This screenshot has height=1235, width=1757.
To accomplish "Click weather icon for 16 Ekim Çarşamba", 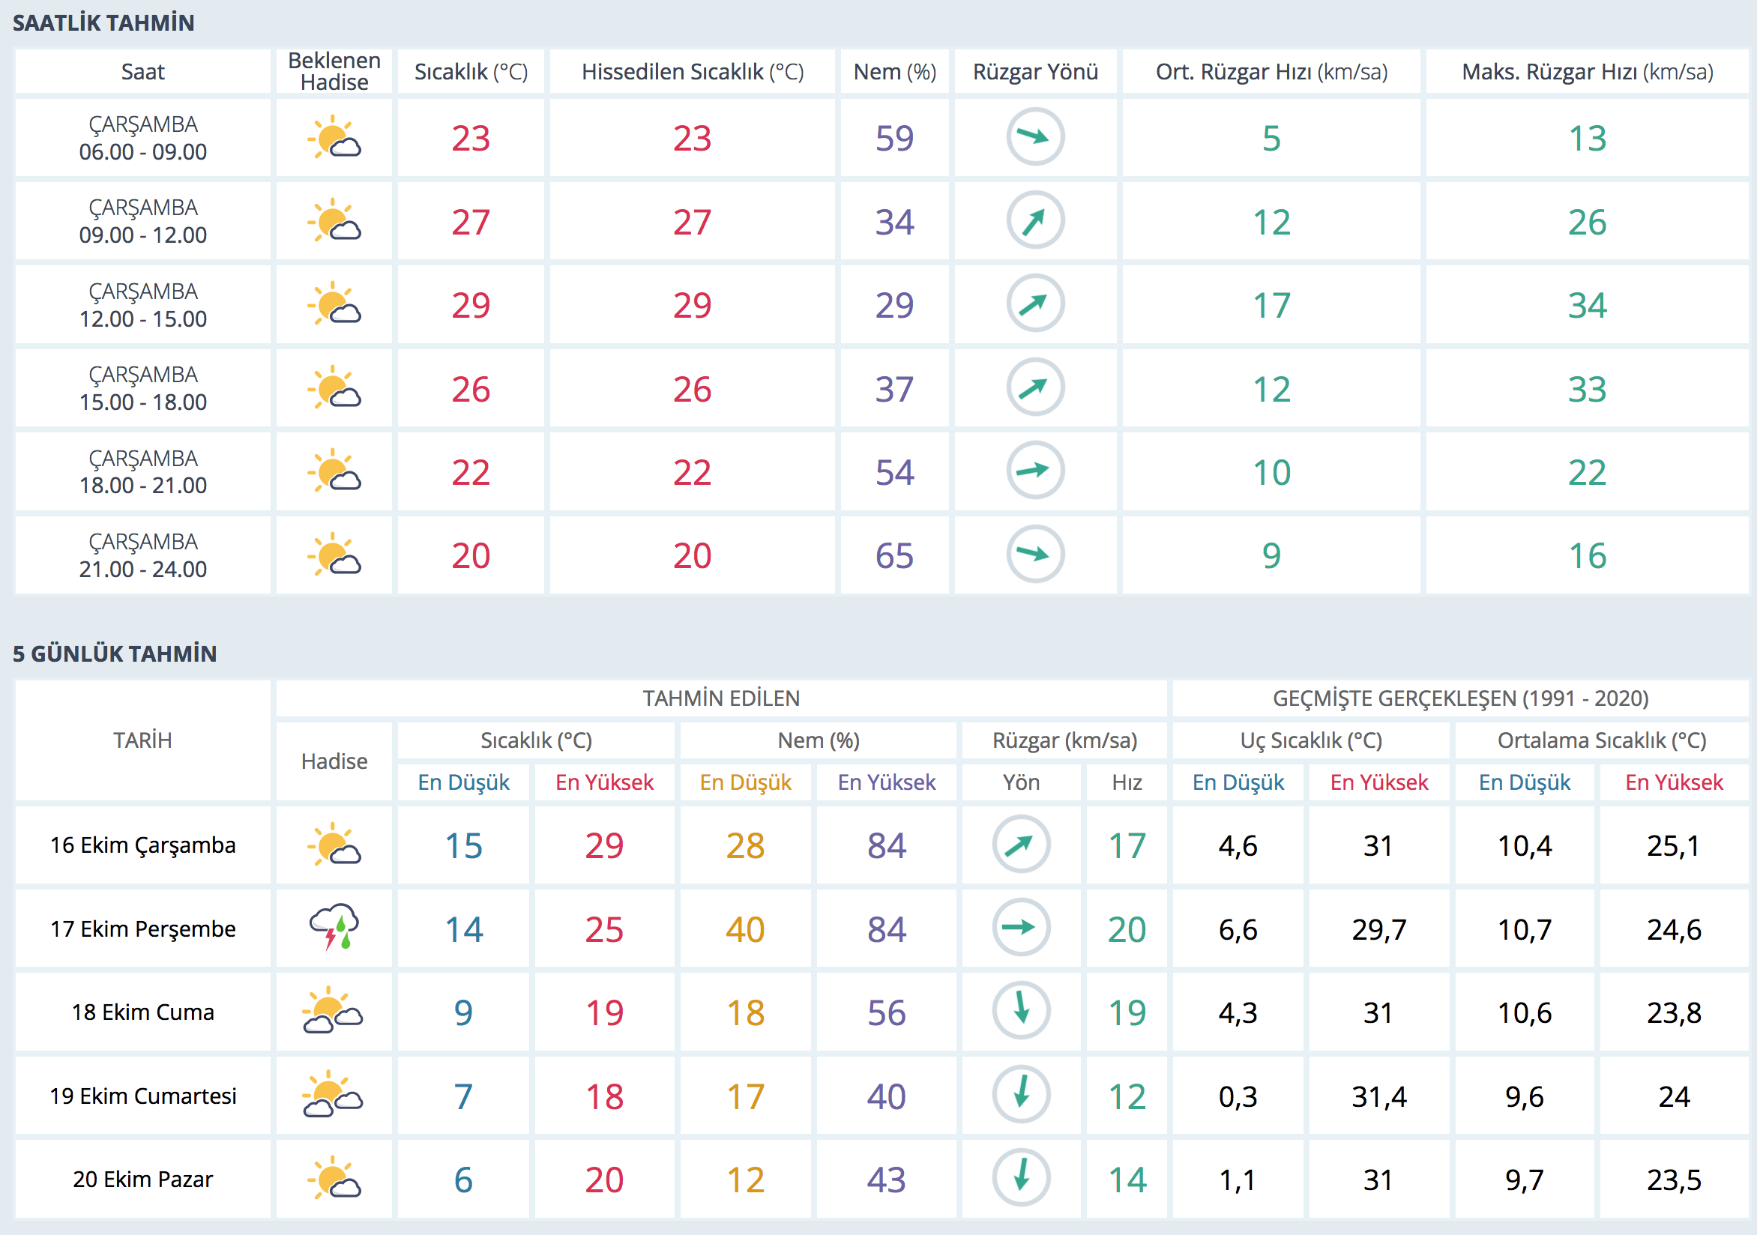I will point(334,845).
